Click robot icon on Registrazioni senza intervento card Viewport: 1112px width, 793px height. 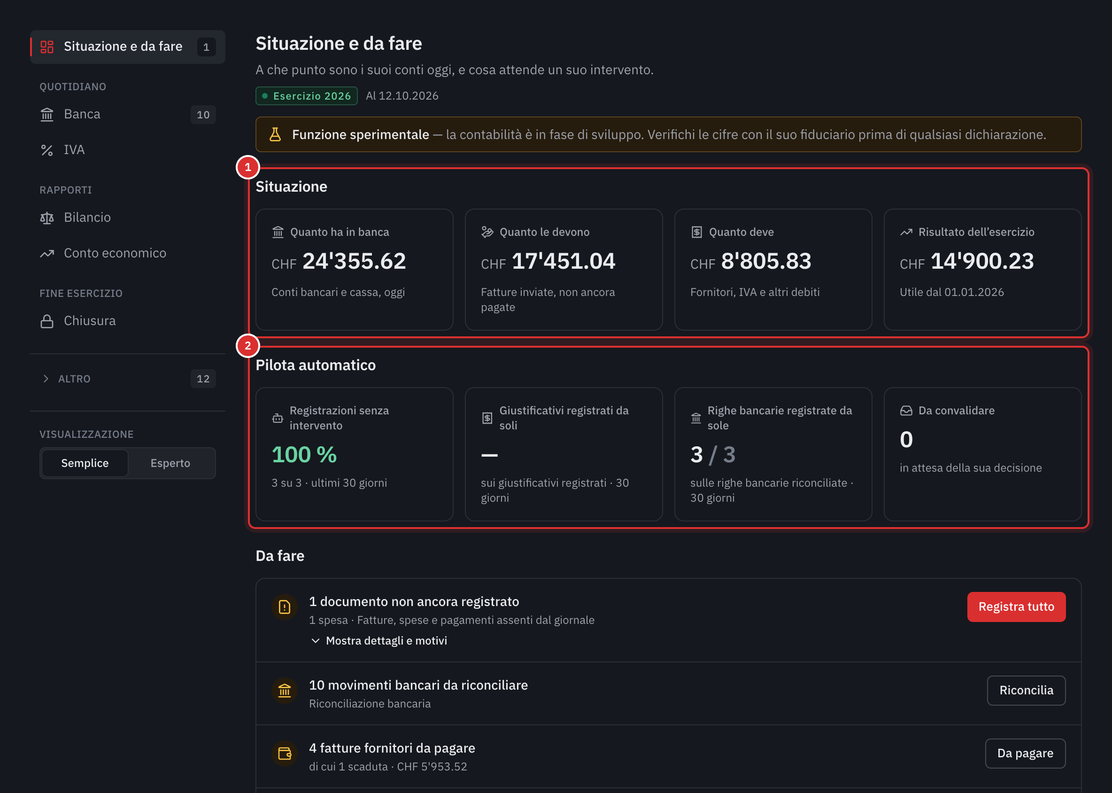coord(278,418)
